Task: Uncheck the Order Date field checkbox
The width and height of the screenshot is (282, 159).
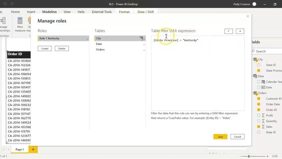Action: pyautogui.click(x=259, y=104)
